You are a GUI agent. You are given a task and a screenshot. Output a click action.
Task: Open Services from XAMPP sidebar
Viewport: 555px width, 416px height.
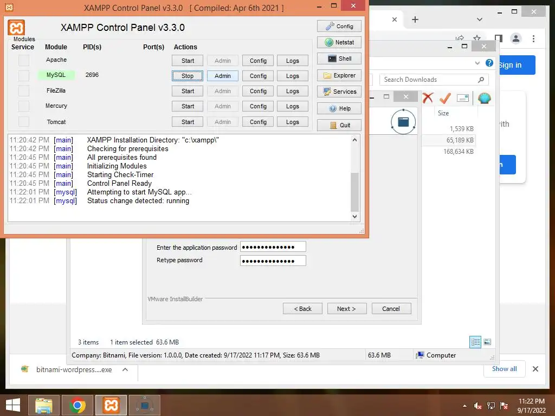coord(339,92)
